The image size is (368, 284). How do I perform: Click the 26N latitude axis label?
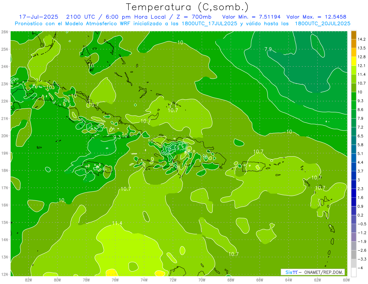[4, 32]
